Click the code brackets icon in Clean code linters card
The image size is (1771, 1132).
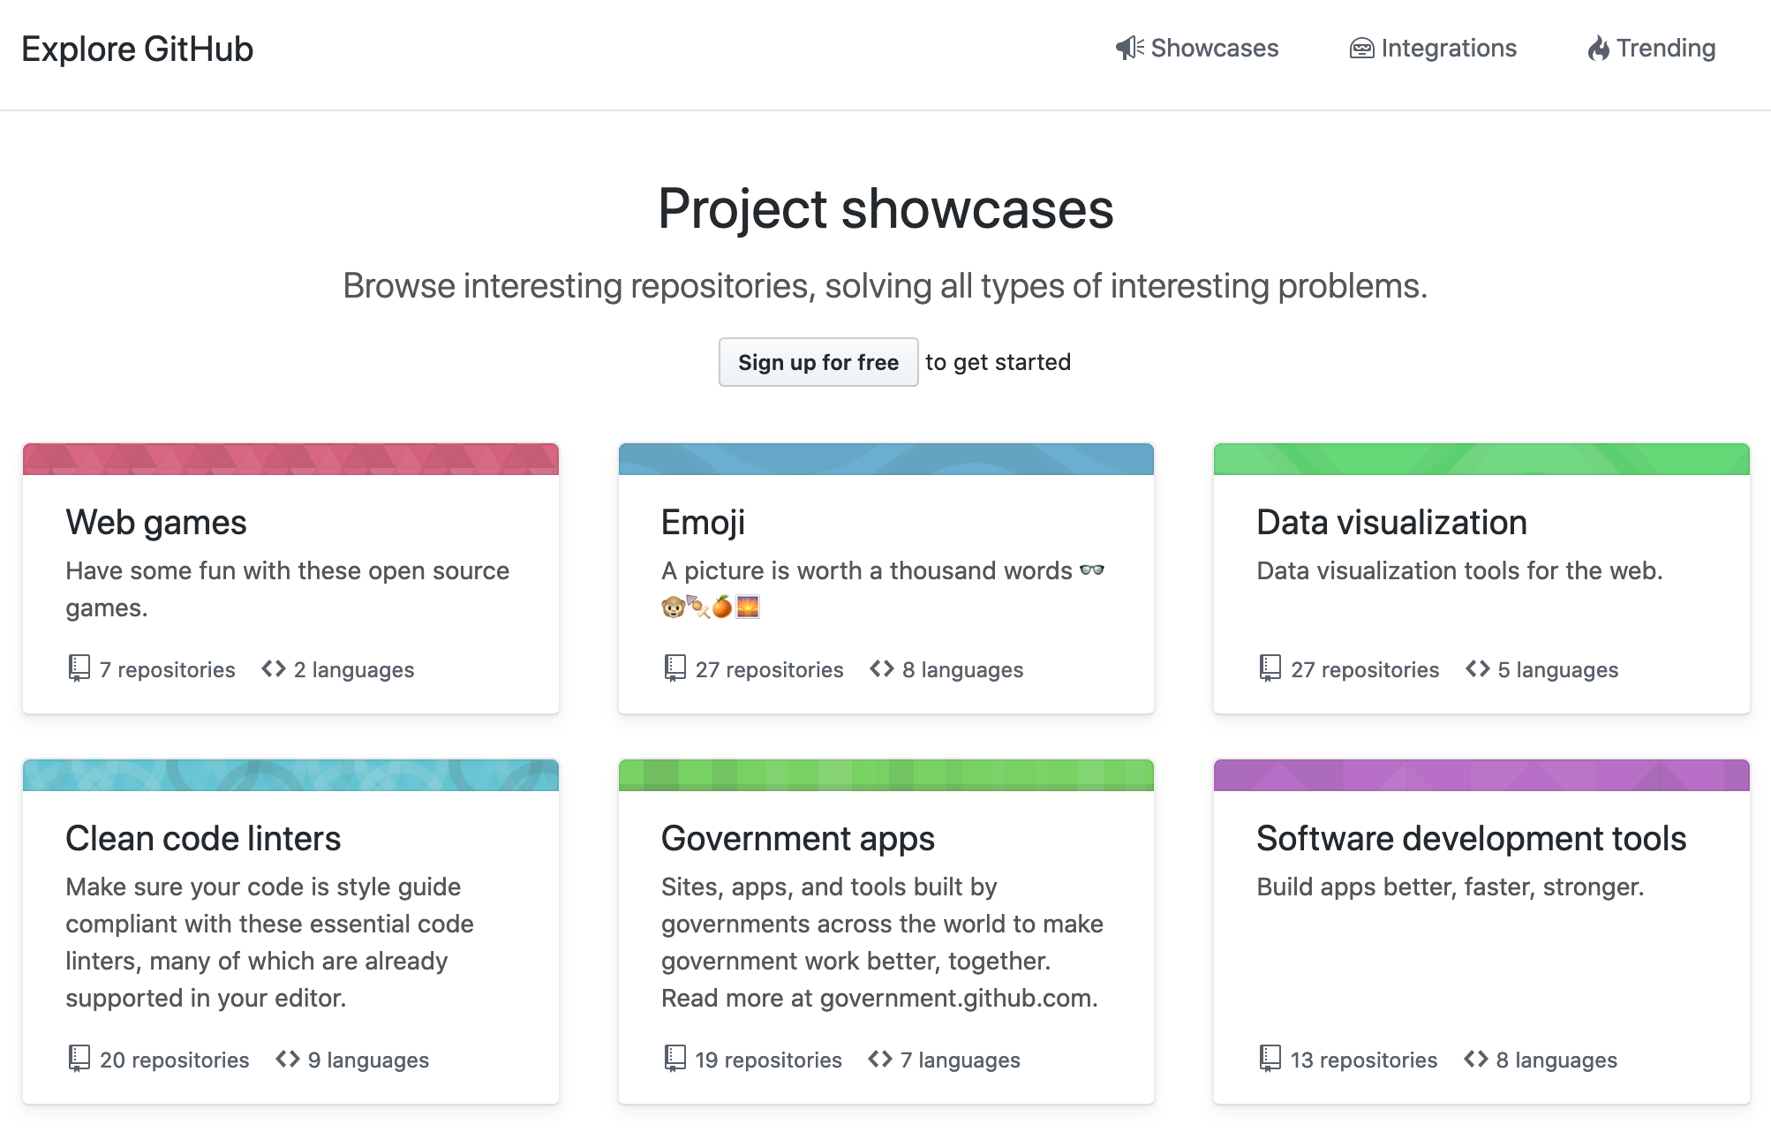click(x=287, y=1059)
